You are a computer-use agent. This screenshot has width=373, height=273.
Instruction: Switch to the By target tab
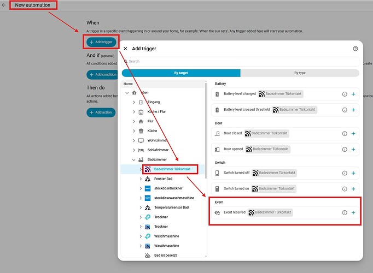tap(181, 73)
